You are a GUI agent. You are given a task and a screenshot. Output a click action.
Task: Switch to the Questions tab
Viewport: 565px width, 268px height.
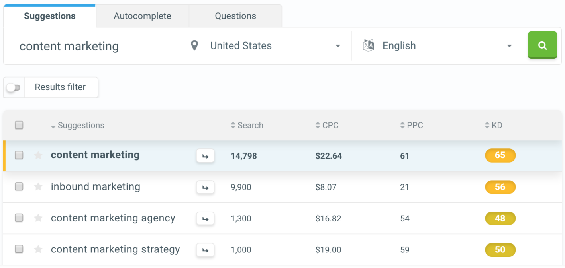pos(235,16)
